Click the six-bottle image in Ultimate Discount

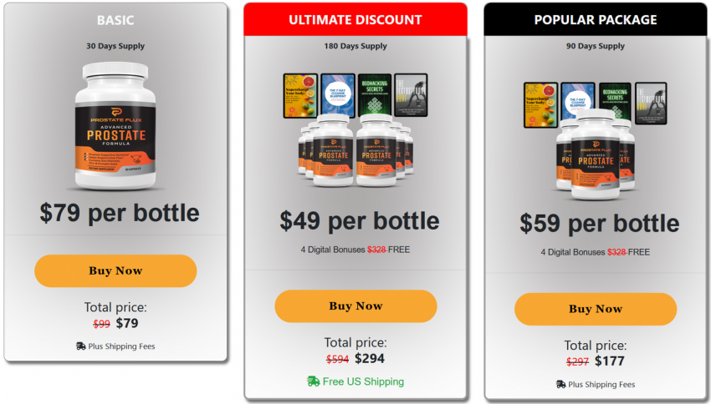pos(355,150)
